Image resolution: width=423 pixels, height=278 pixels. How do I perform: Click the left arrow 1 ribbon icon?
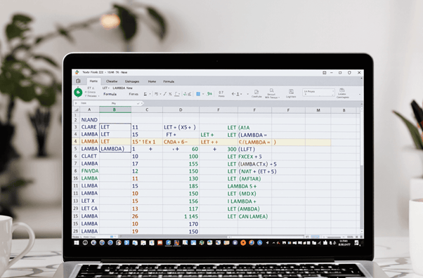pyautogui.click(x=235, y=94)
